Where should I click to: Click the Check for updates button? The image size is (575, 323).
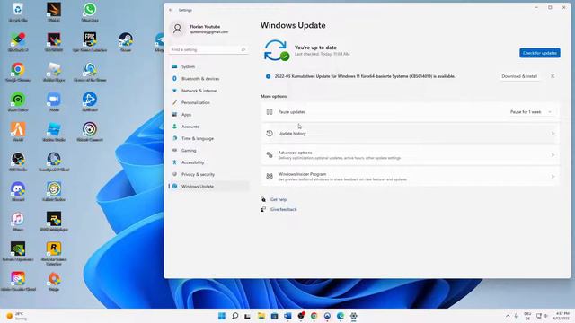539,53
